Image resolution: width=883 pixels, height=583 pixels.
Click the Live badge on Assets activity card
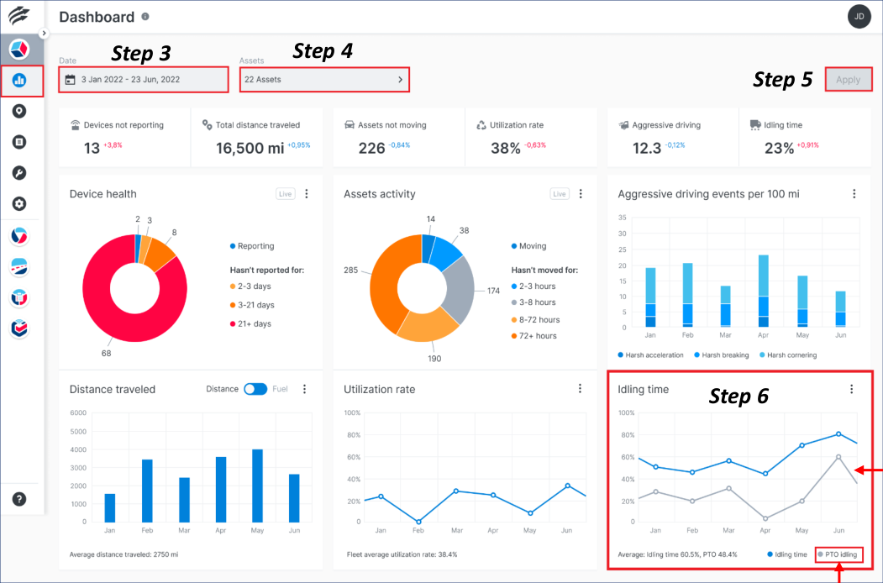[x=560, y=193]
